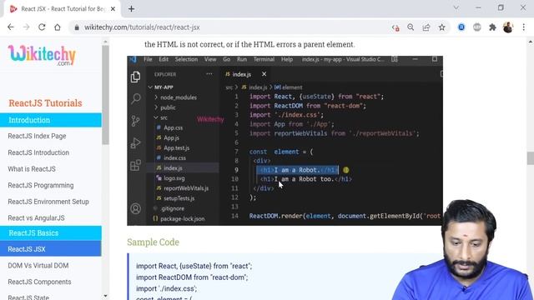The width and height of the screenshot is (534, 300).
Task: Open React vs AngularJS link
Action: pos(36,218)
